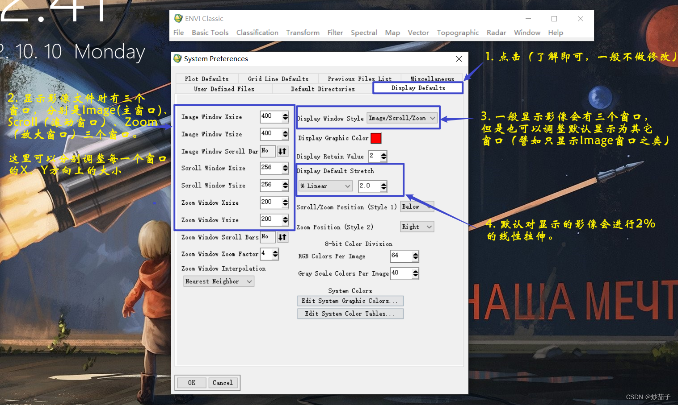This screenshot has width=678, height=405.
Task: Open the Vector menu
Action: [x=418, y=33]
